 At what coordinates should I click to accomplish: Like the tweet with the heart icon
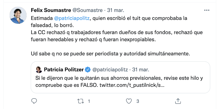point(129,101)
